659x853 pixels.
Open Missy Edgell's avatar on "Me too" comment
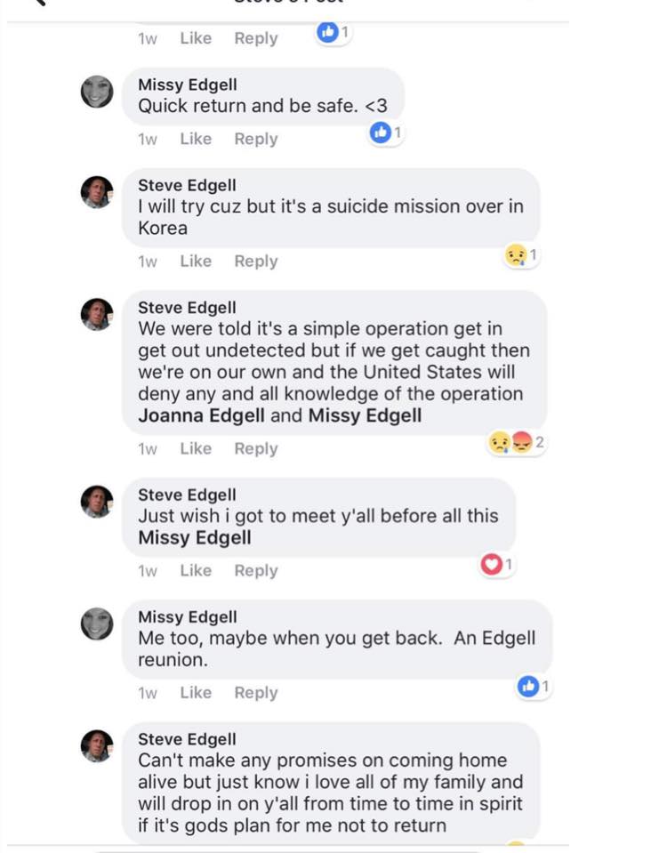(x=97, y=624)
